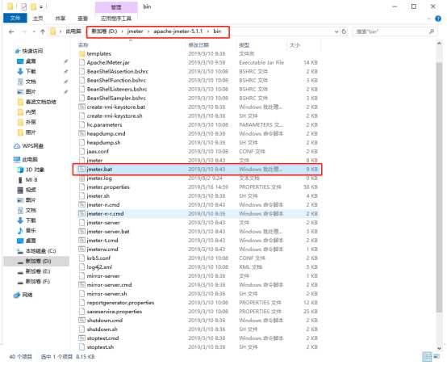Switch to the 查看 ribbon tab
The image size is (447, 365).
pyautogui.click(x=82, y=19)
